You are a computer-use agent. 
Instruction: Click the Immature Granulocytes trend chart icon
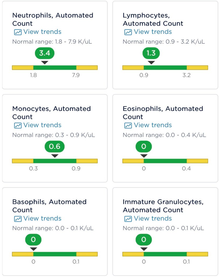pyautogui.click(x=128, y=219)
